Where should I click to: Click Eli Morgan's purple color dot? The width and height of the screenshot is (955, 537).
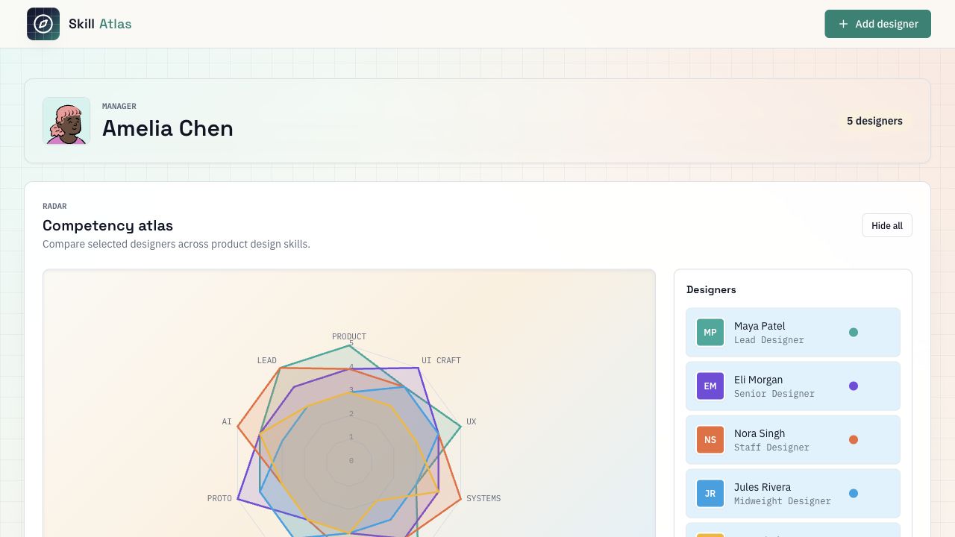pyautogui.click(x=854, y=386)
